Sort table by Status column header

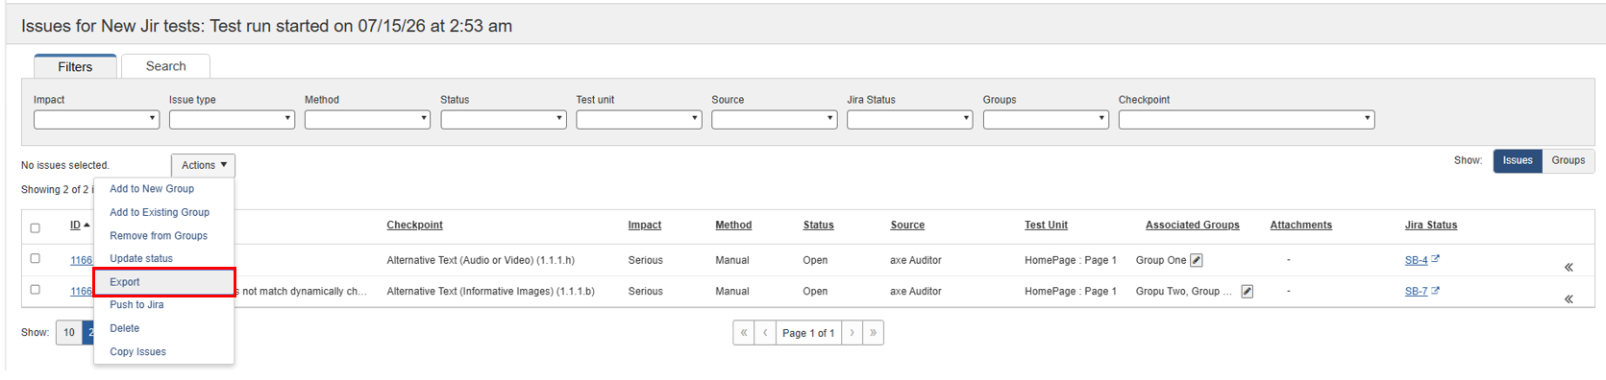point(818,225)
